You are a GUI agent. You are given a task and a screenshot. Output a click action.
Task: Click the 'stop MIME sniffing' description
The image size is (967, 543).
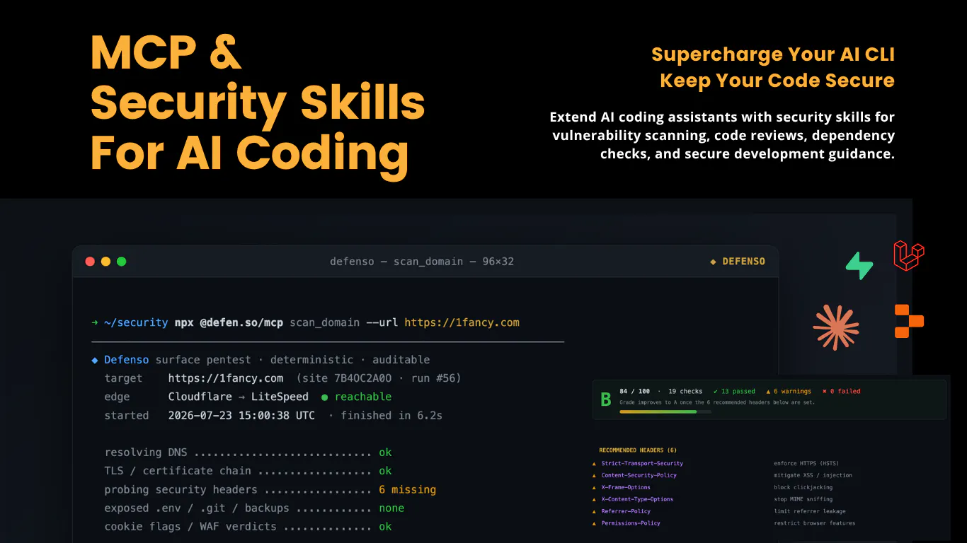click(803, 500)
